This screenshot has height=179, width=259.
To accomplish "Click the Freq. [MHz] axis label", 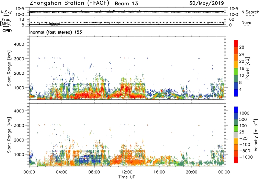I will click(x=6, y=22).
